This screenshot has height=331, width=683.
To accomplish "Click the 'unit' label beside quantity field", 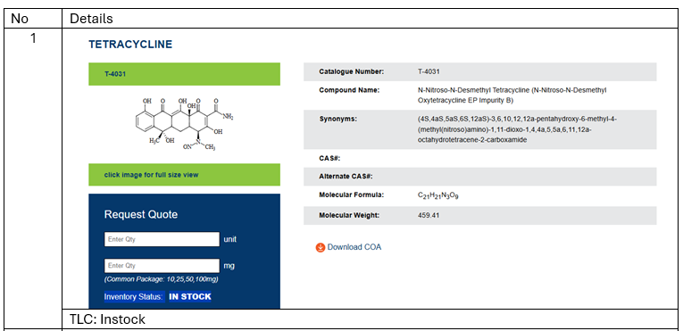I will point(230,239).
